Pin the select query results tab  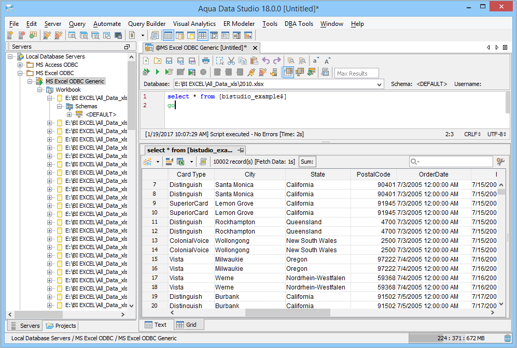click(241, 150)
